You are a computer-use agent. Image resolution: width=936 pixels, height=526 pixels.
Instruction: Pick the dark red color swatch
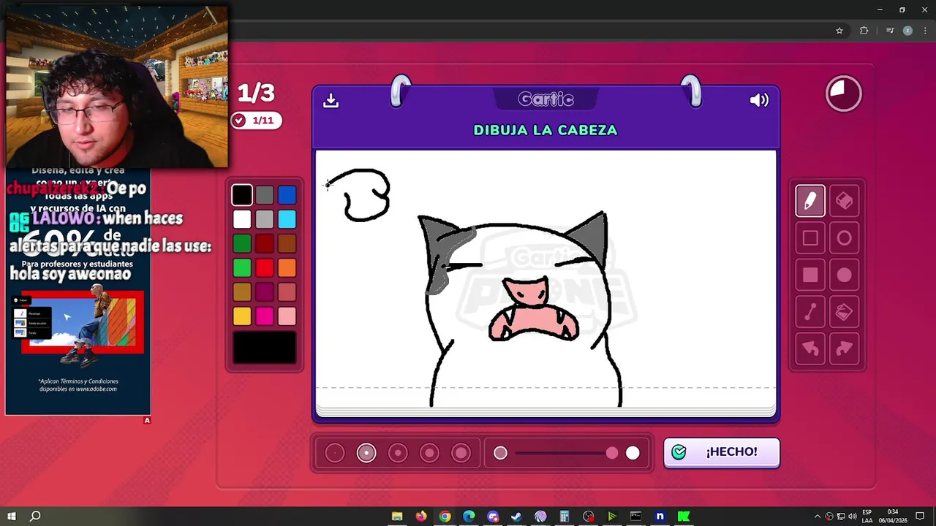tap(265, 243)
